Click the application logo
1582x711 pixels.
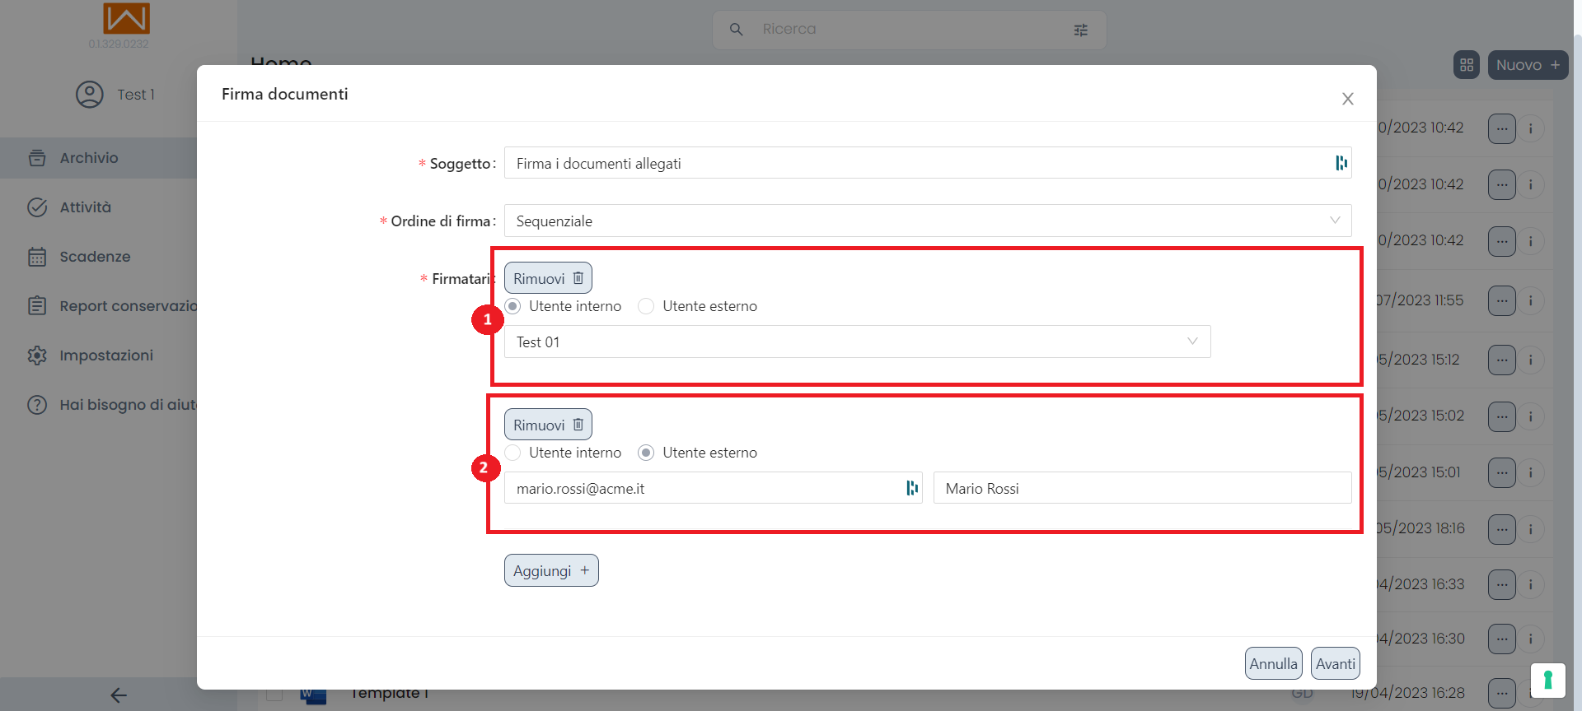point(126,18)
